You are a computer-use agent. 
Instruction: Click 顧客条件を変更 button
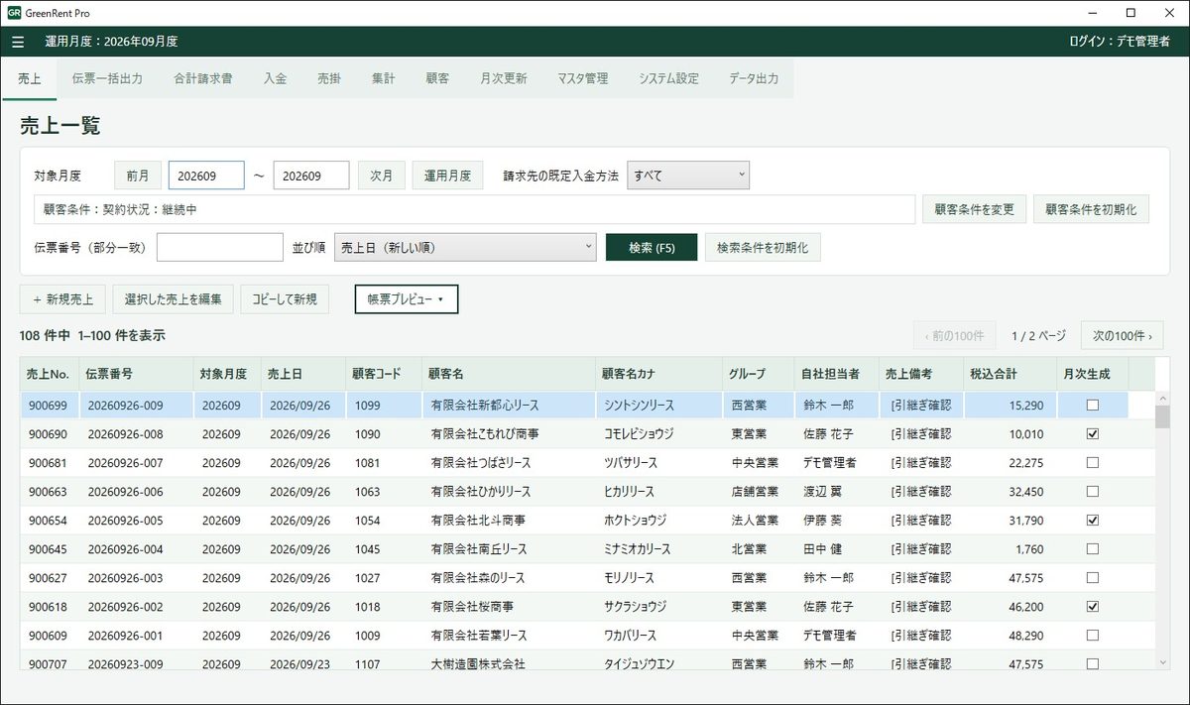(x=974, y=209)
